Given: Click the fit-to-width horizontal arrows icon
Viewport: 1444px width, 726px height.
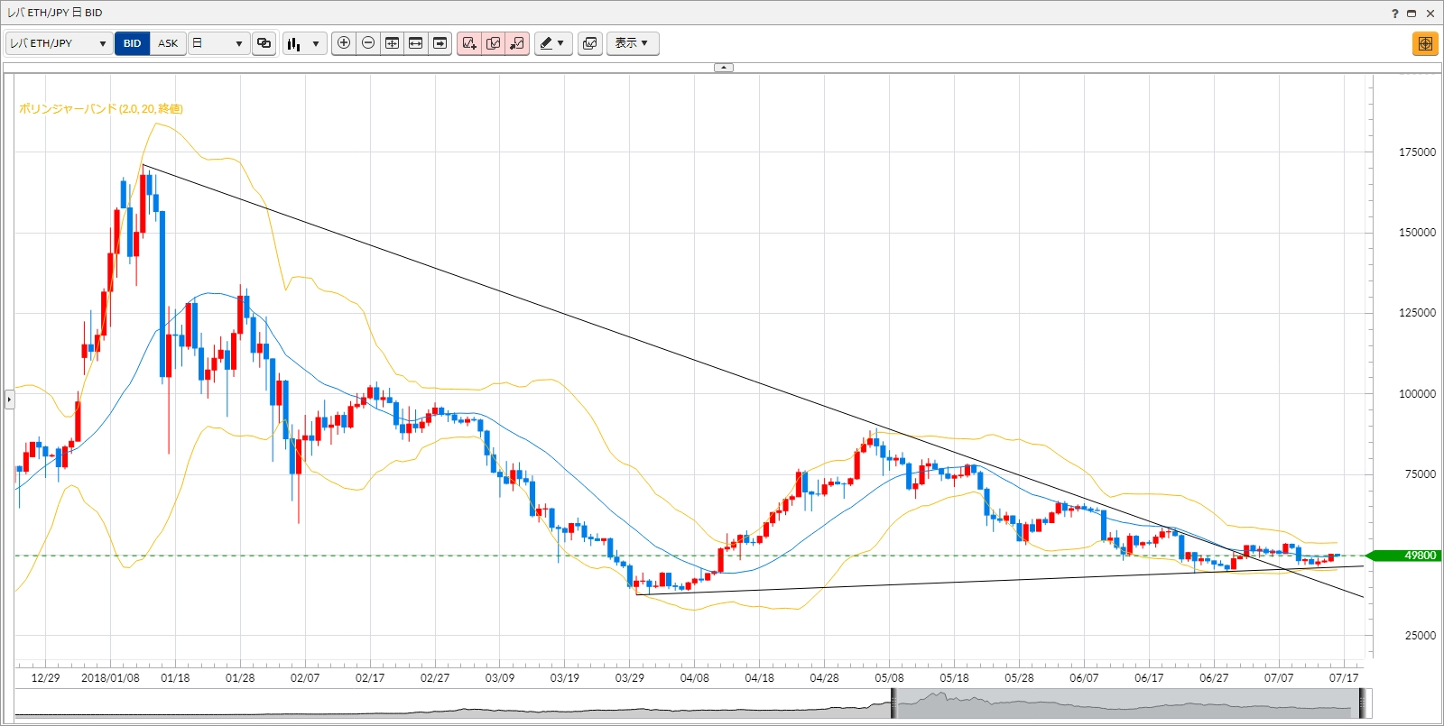Looking at the screenshot, I should click(x=416, y=43).
